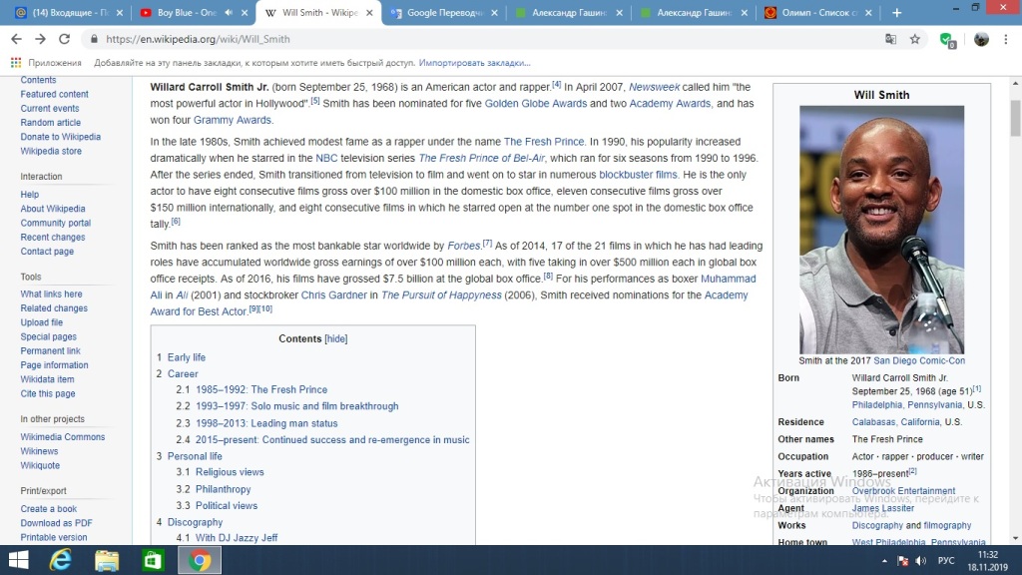Close the Олимп tab
This screenshot has width=1022, height=575.
coord(868,12)
